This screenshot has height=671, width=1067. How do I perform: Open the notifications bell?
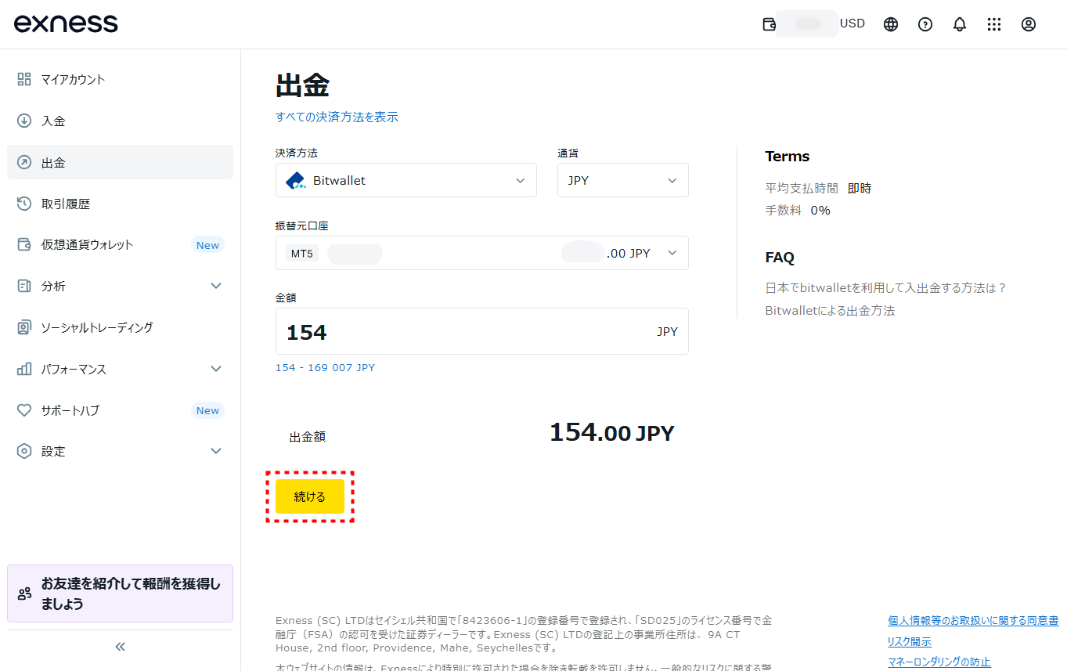960,24
